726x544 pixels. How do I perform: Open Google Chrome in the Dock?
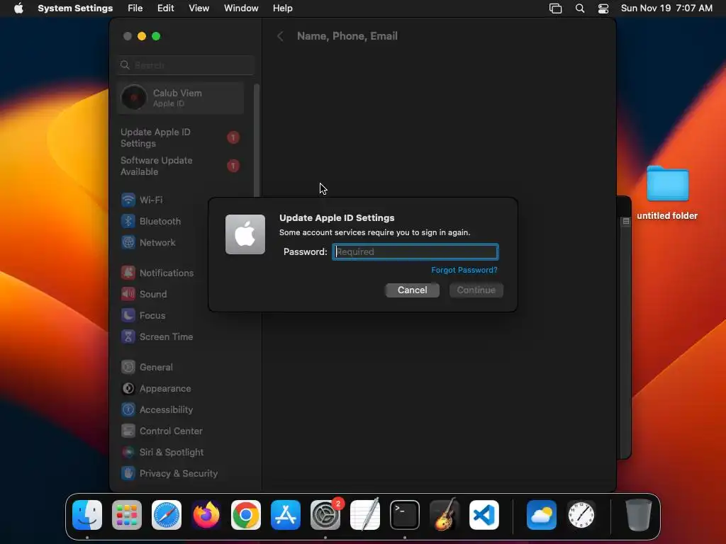pyautogui.click(x=246, y=515)
